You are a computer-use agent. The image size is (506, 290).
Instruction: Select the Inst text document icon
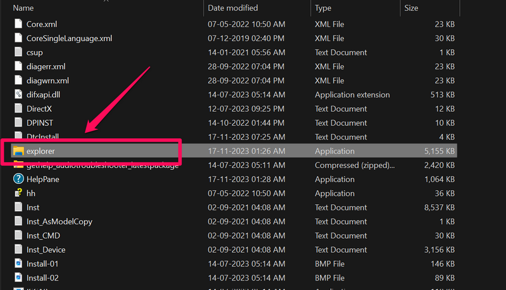(x=18, y=207)
